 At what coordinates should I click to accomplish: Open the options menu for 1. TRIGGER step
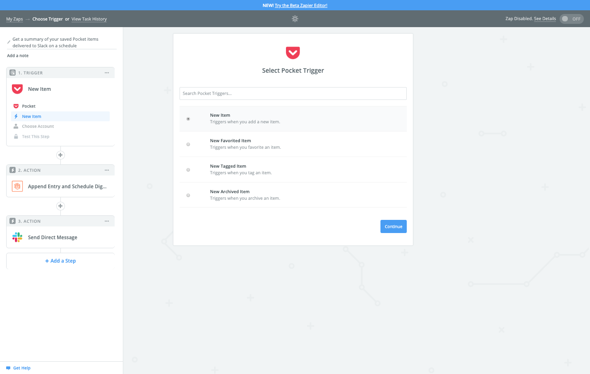(x=107, y=73)
